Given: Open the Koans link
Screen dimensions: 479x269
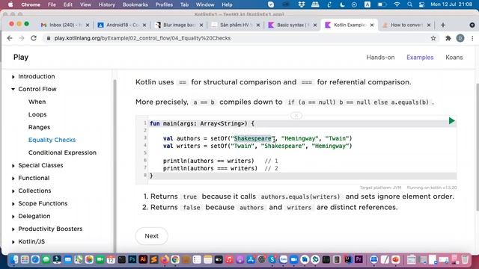Looking at the screenshot, I should (x=454, y=58).
